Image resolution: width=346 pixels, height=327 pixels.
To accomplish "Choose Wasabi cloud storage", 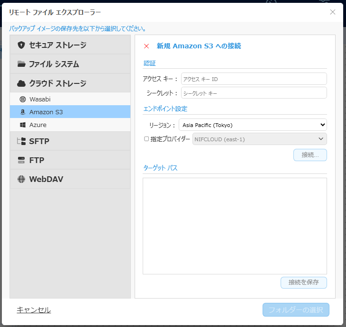I will 70,99.
